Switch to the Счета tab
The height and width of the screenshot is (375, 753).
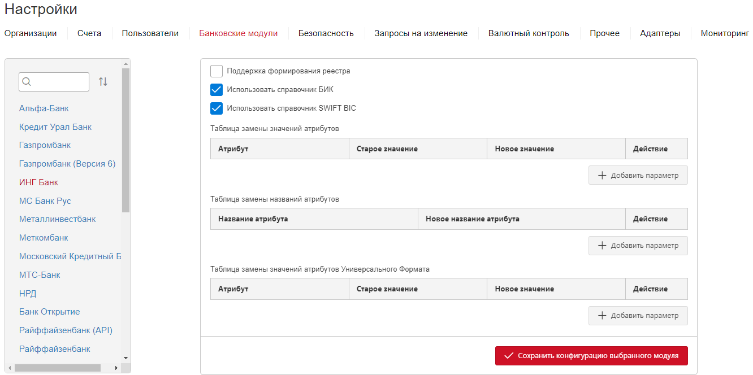coord(89,33)
